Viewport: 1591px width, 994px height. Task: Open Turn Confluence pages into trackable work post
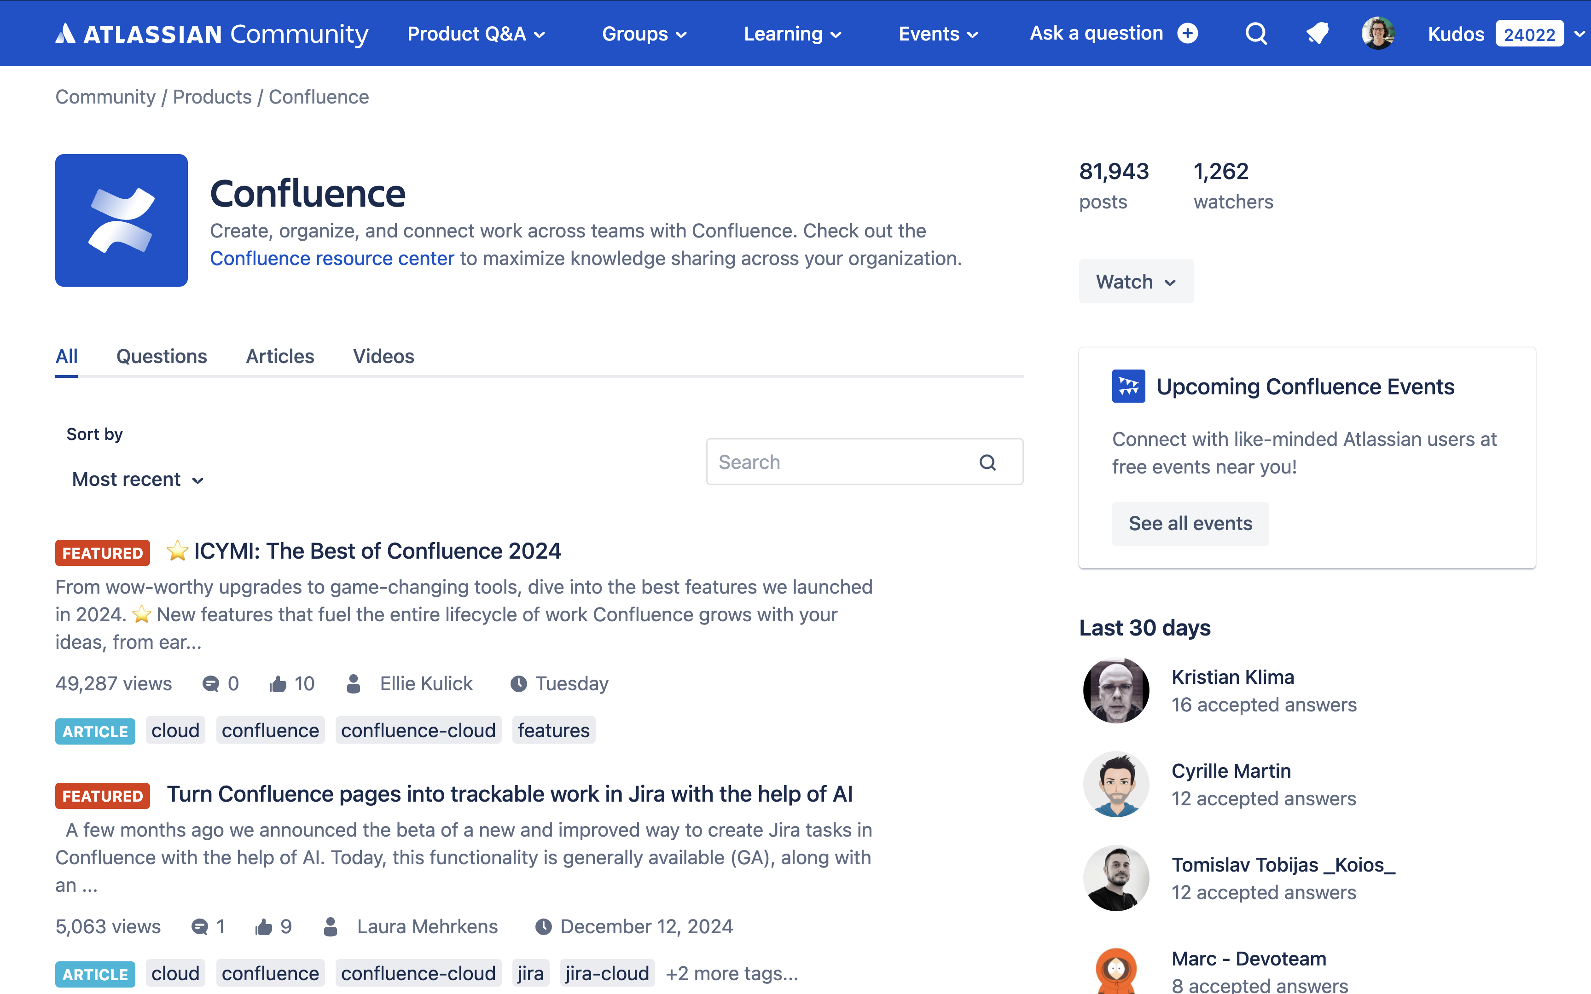510,794
